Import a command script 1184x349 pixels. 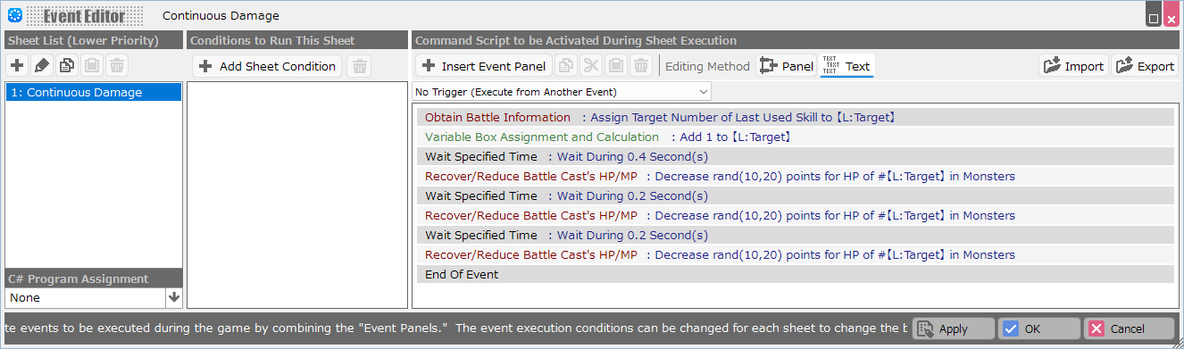coord(1073,66)
